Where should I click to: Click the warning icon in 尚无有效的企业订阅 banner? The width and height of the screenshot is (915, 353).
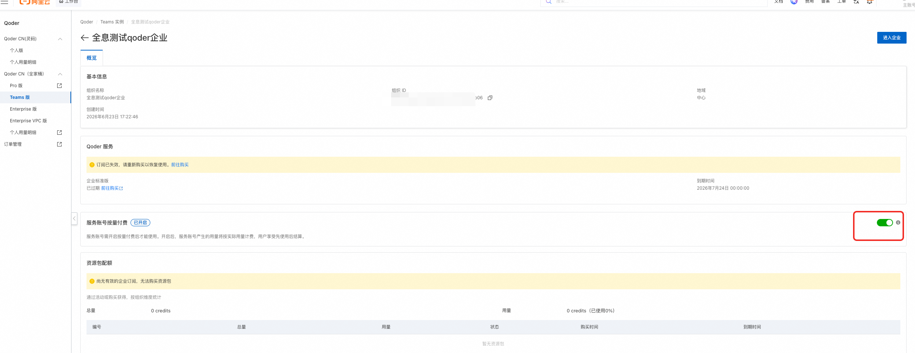(x=92, y=281)
